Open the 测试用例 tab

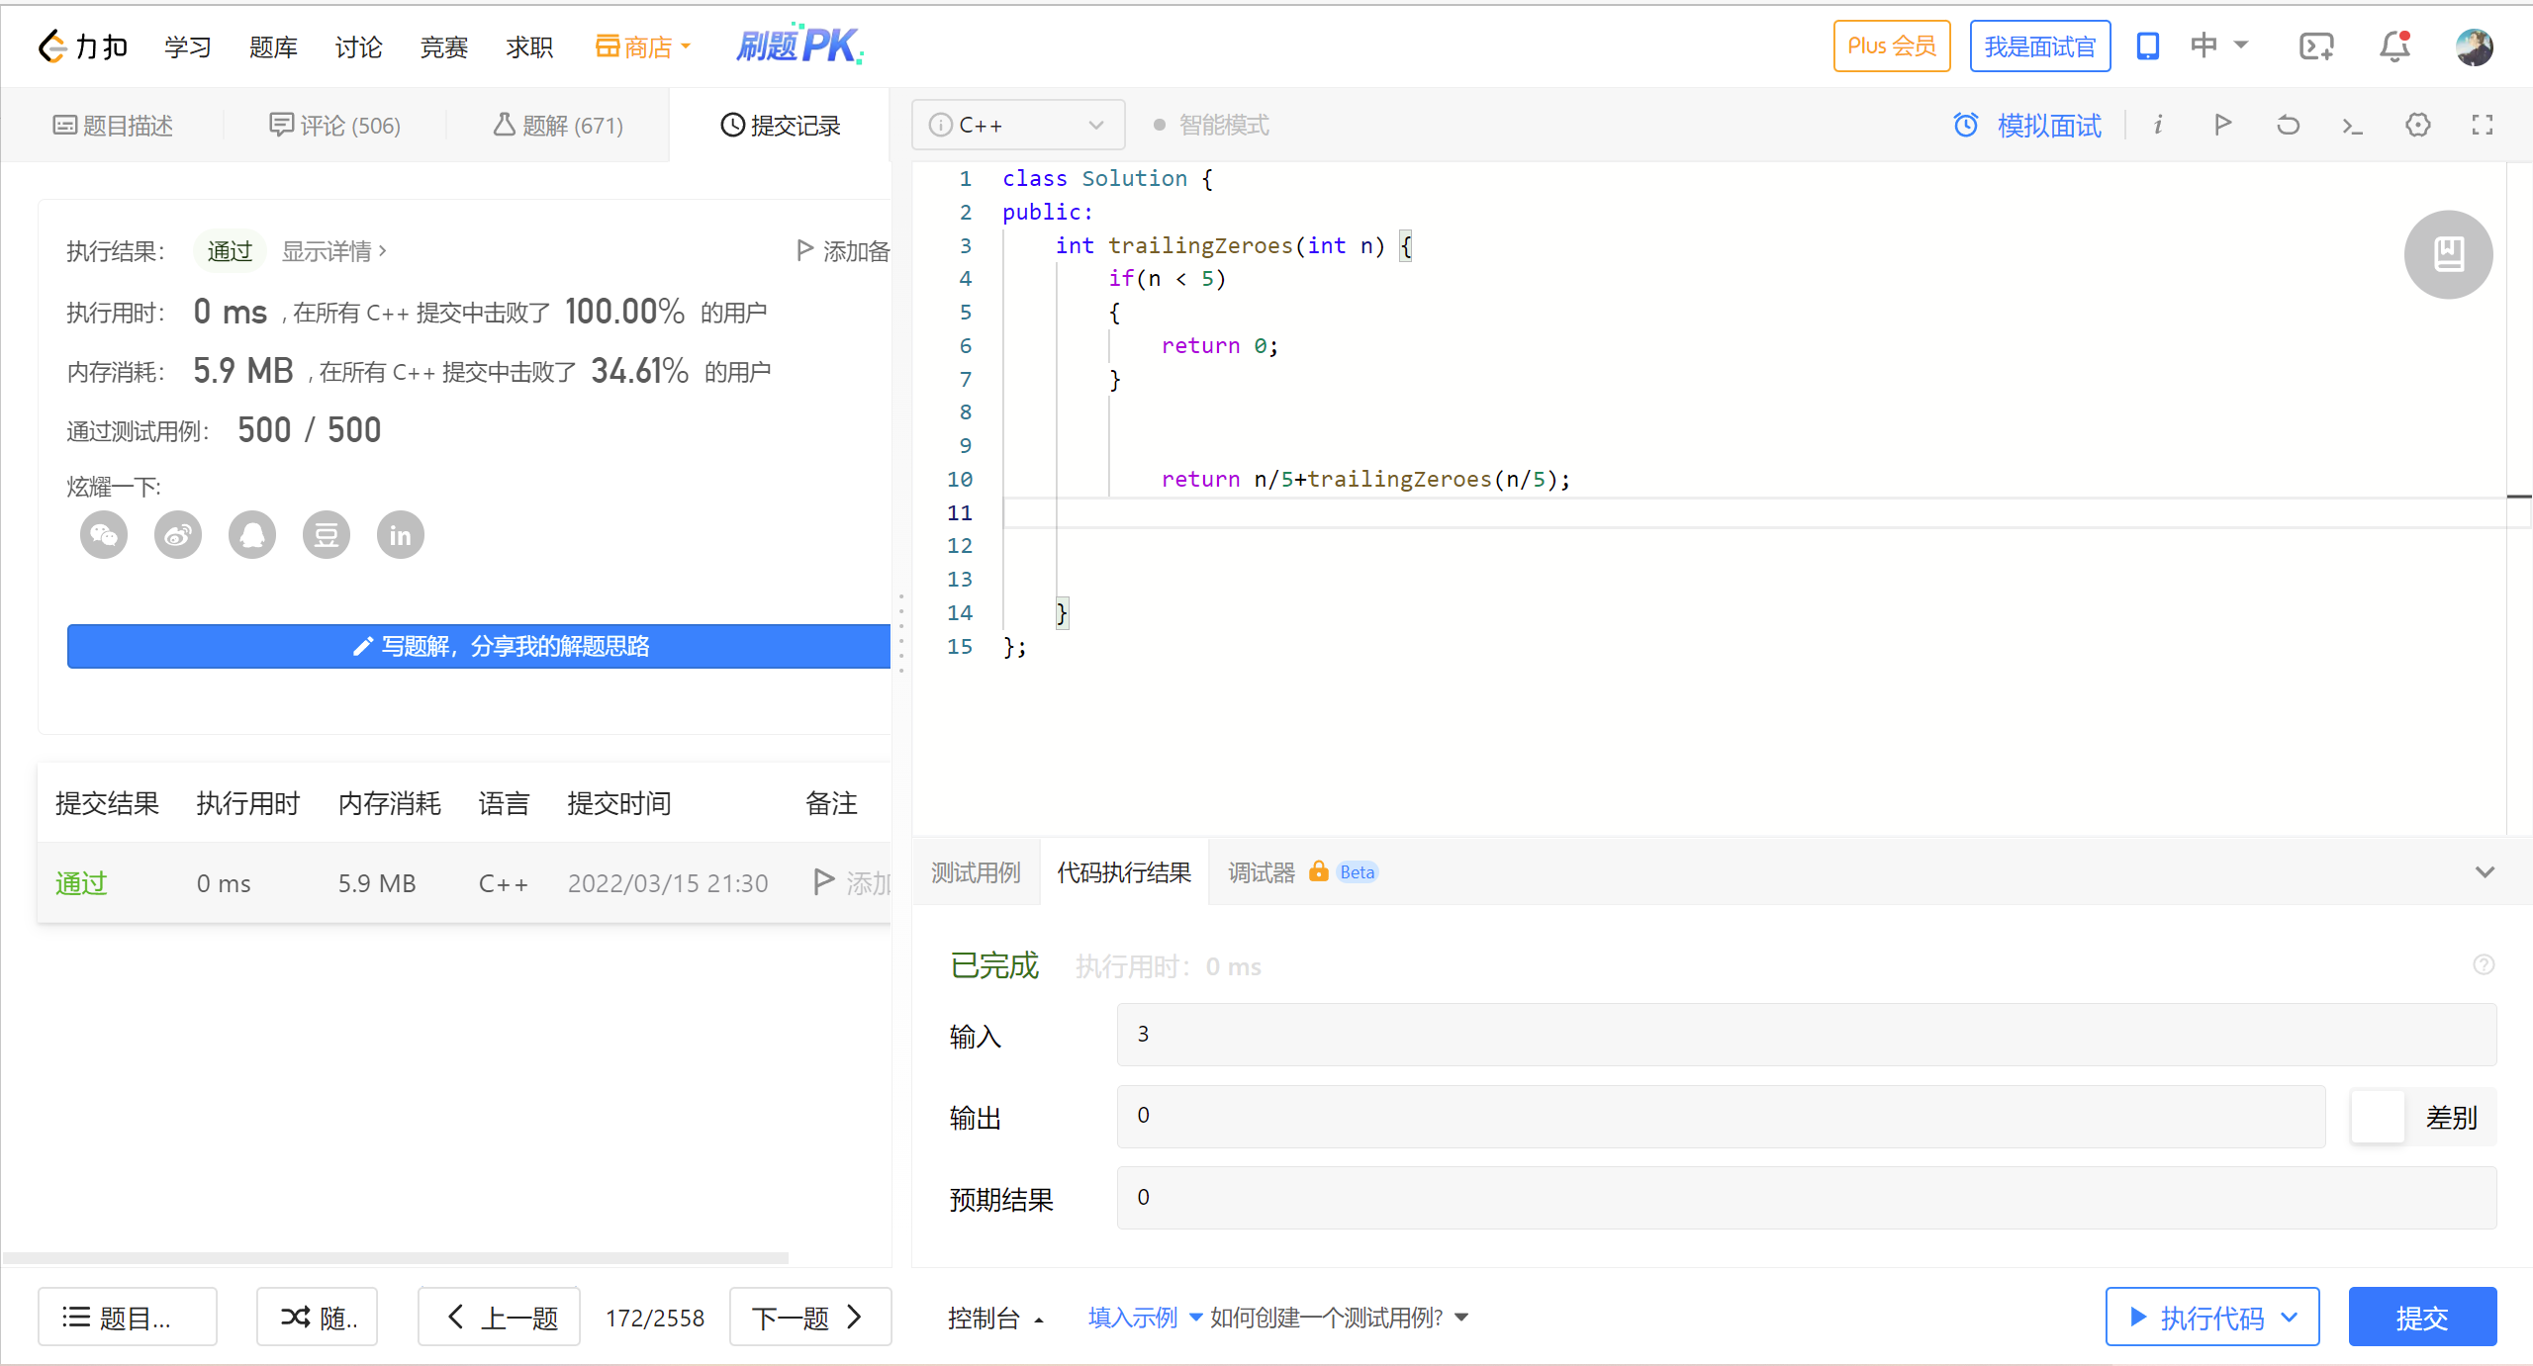tap(976, 872)
